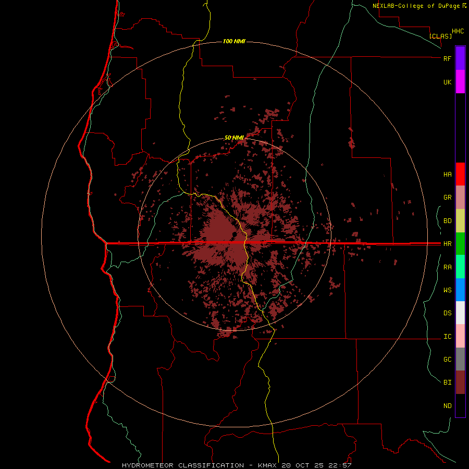
Task: Click the BI legend label
Action: pos(447,382)
